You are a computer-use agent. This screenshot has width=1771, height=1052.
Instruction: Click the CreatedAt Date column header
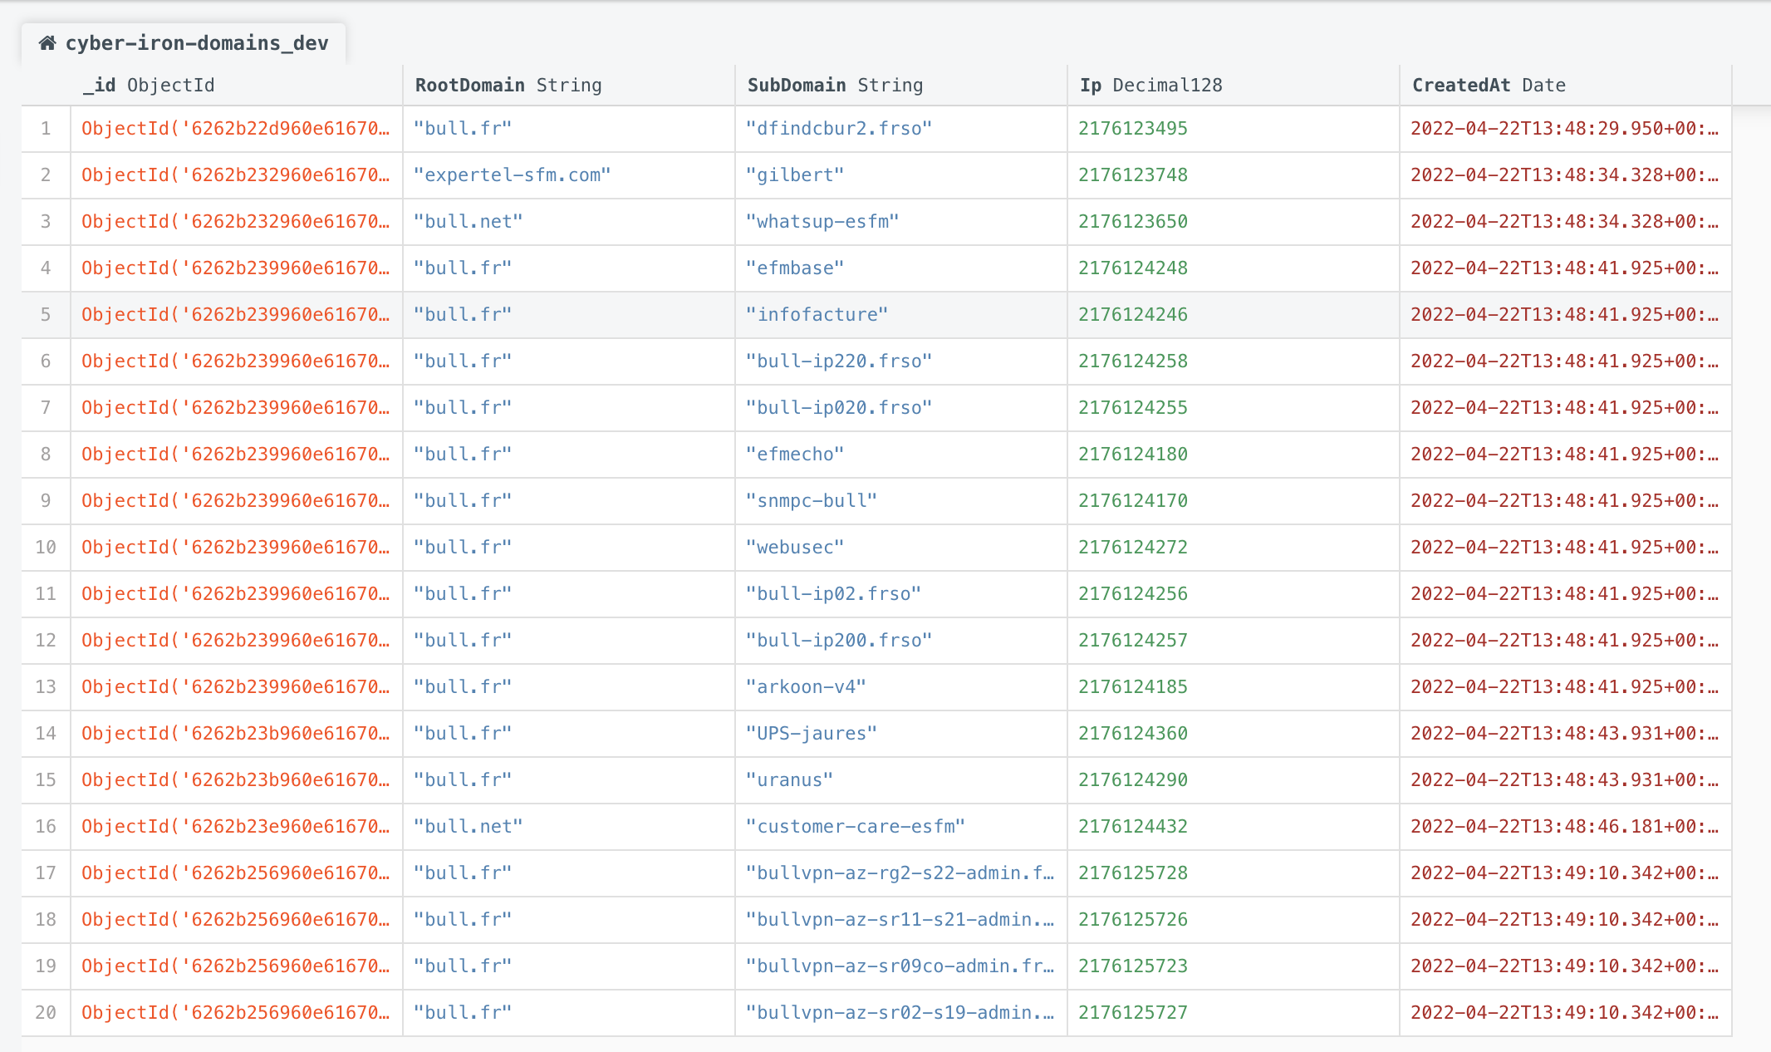pos(1488,85)
